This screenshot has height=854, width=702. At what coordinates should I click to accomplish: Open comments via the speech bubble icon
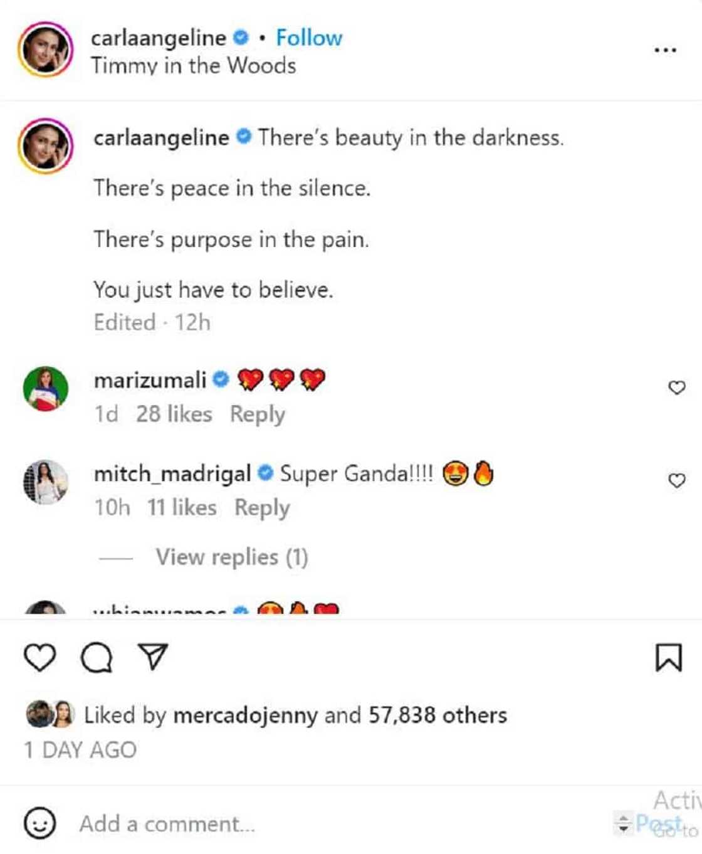[x=97, y=658]
